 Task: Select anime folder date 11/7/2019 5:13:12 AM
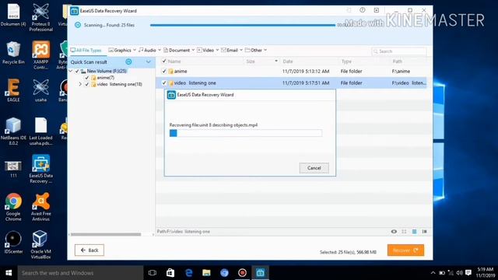(306, 71)
